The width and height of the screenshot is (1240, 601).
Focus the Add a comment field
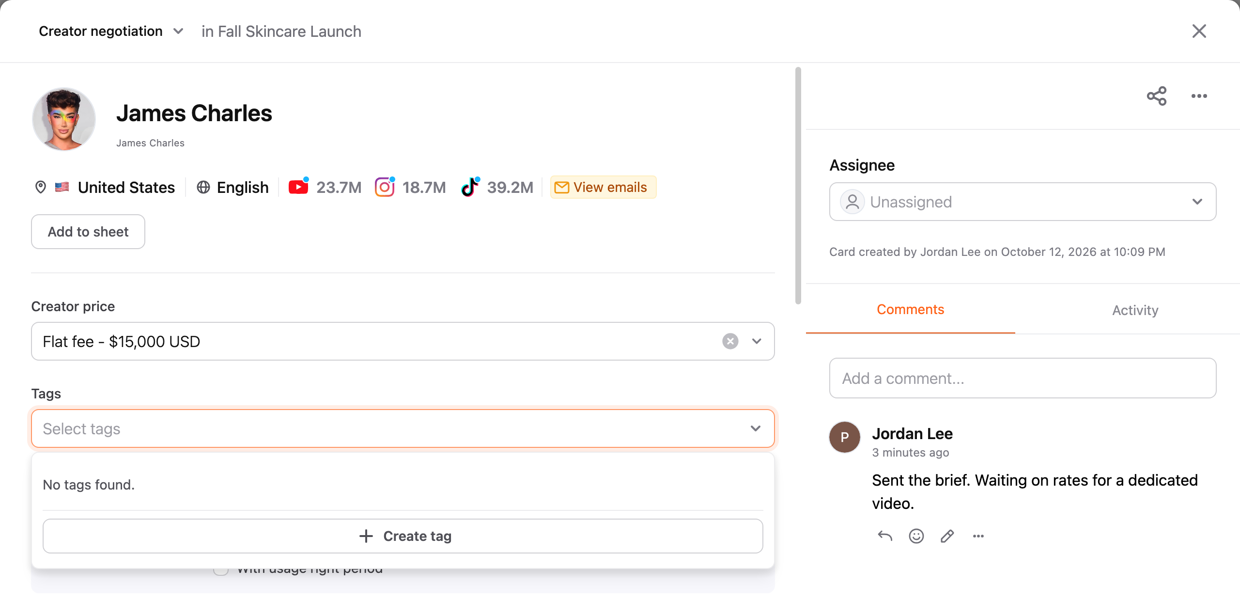(1023, 378)
